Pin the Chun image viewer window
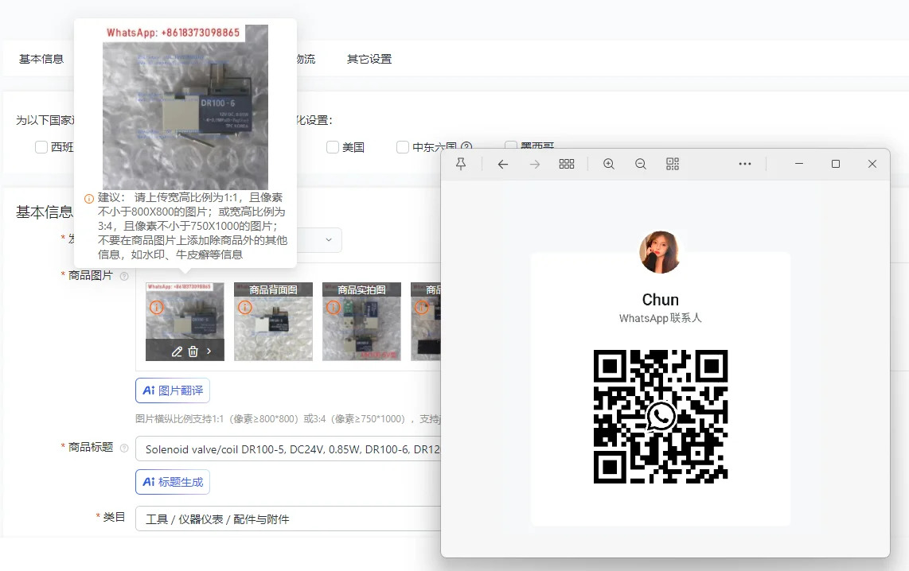Image resolution: width=909 pixels, height=571 pixels. [x=461, y=164]
